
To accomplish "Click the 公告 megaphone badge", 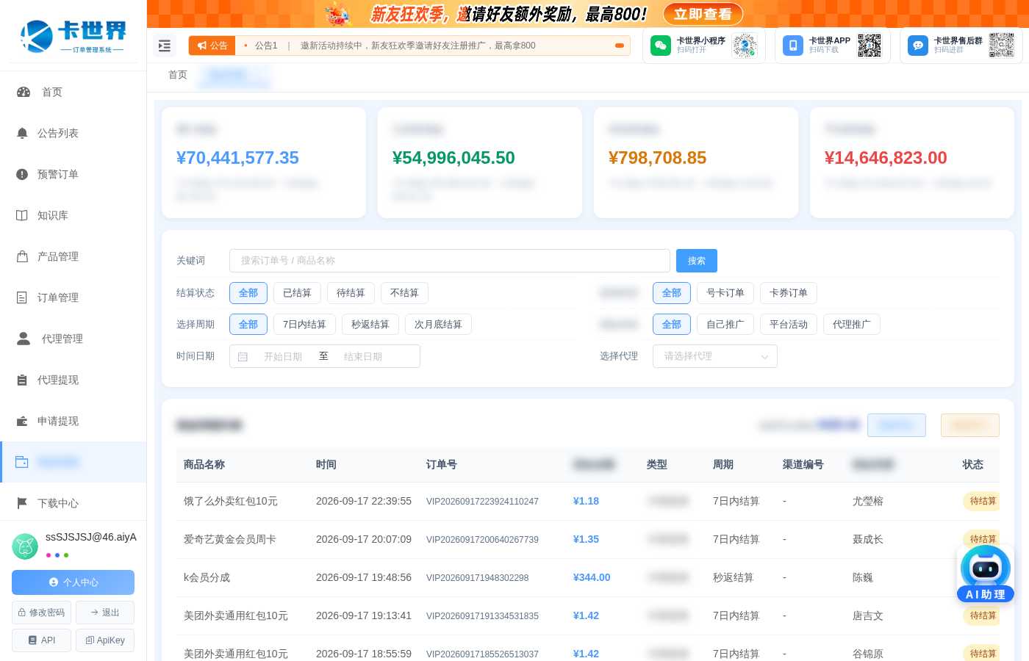I will pyautogui.click(x=212, y=46).
